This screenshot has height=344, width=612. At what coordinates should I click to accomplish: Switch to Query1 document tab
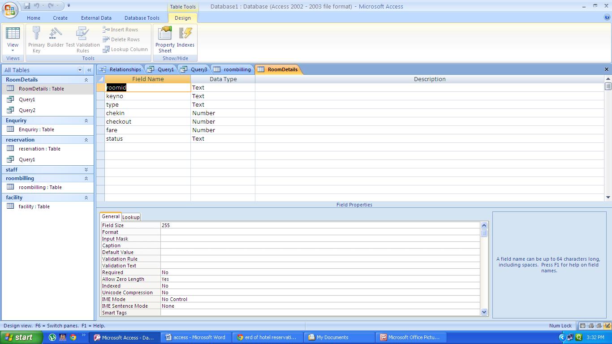[161, 69]
